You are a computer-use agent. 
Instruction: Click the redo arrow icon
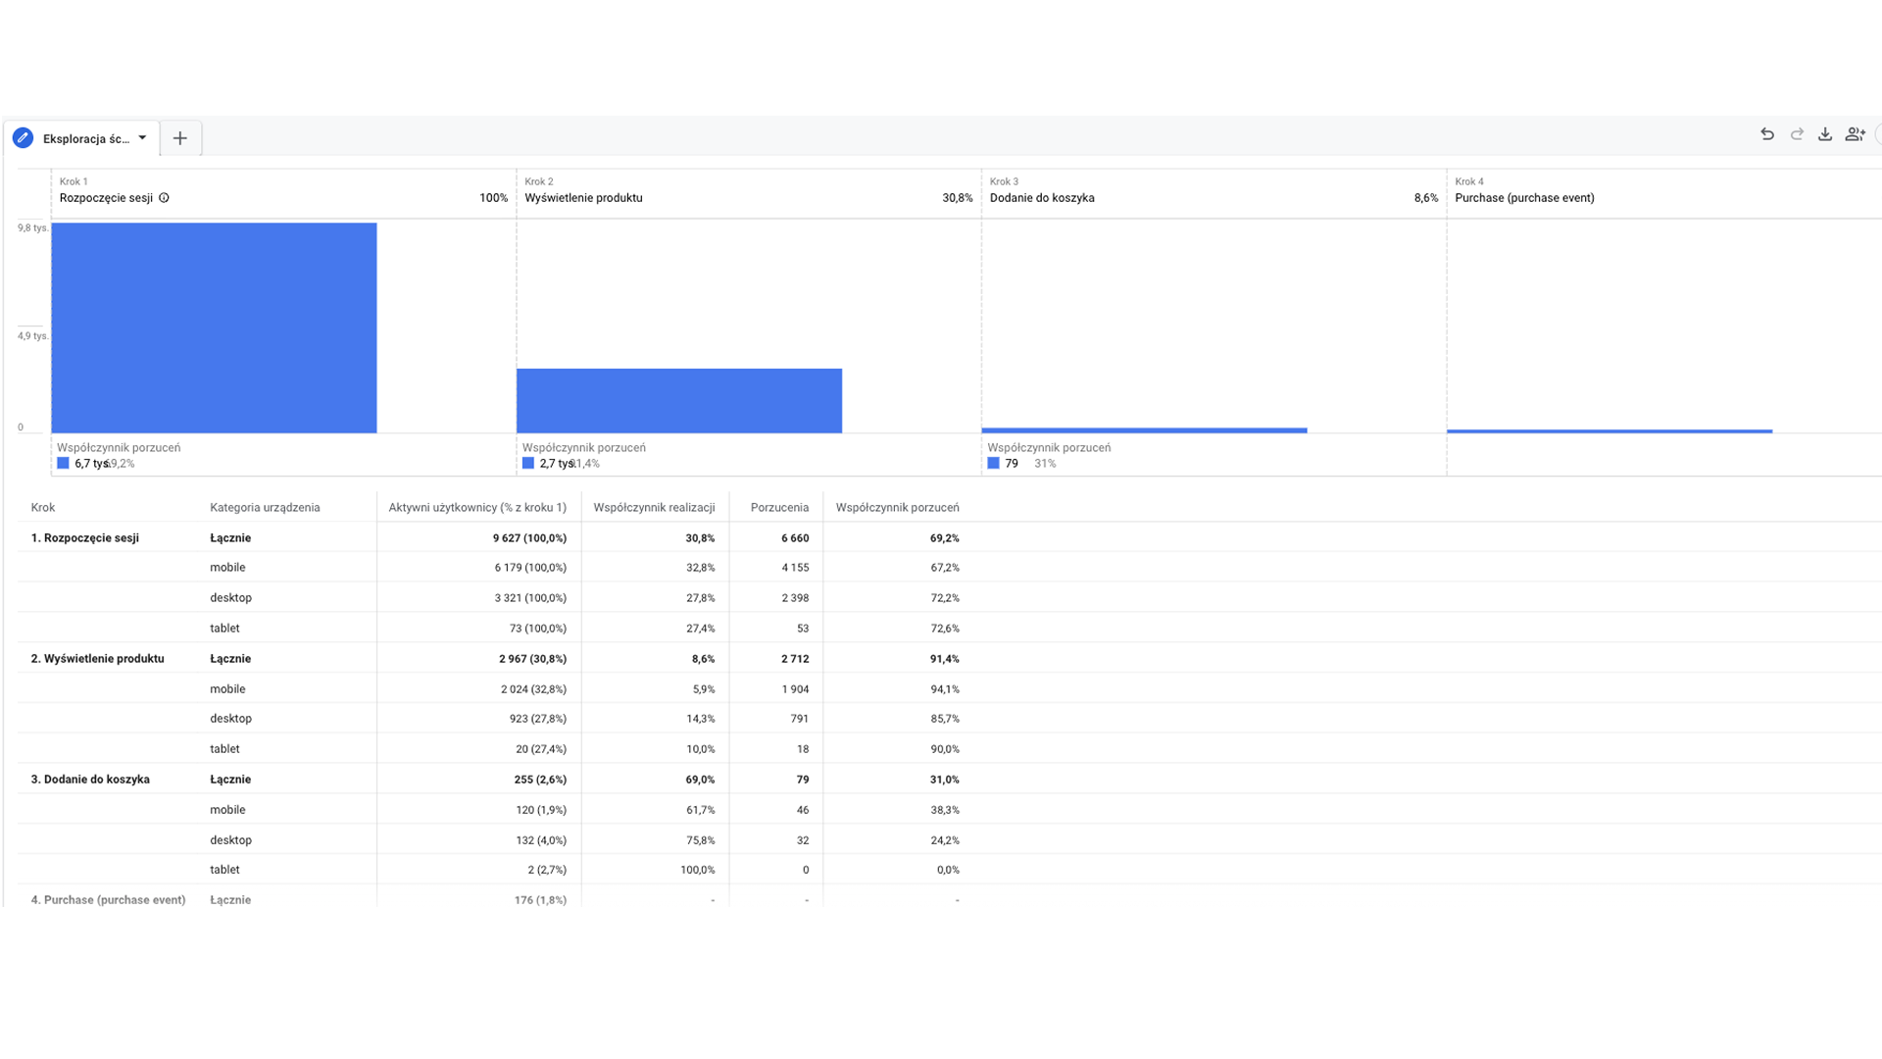click(x=1797, y=135)
